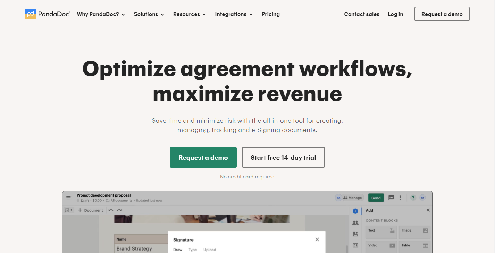Click the green question mark help icon
Screen dimensions: 495x253
coord(413,198)
